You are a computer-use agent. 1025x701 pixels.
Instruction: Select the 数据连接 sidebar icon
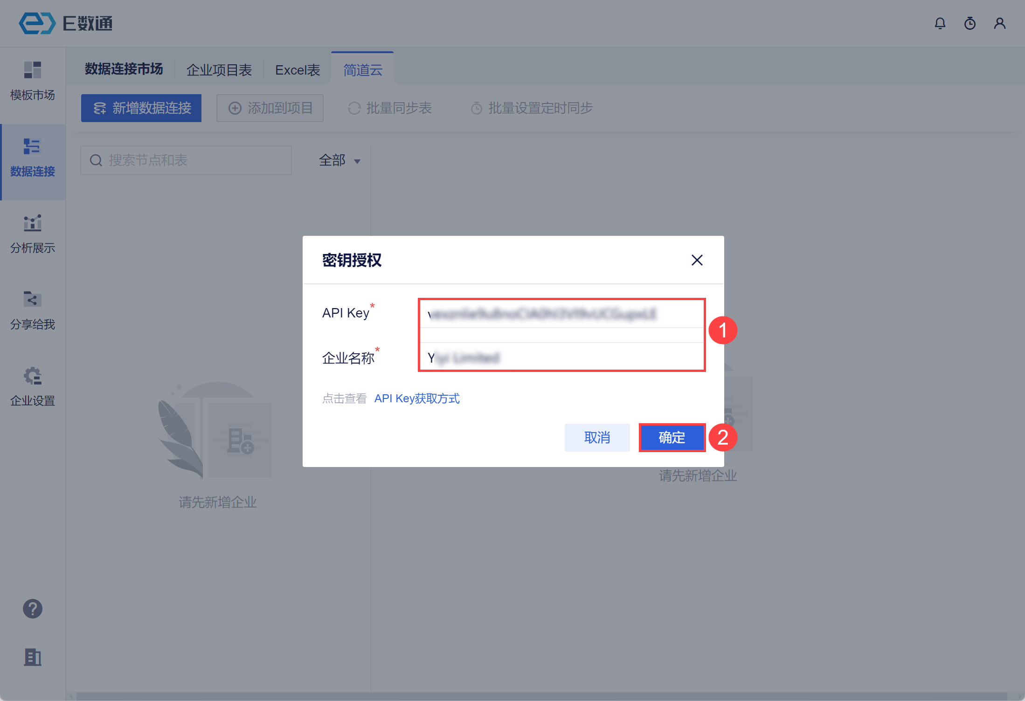[x=33, y=147]
